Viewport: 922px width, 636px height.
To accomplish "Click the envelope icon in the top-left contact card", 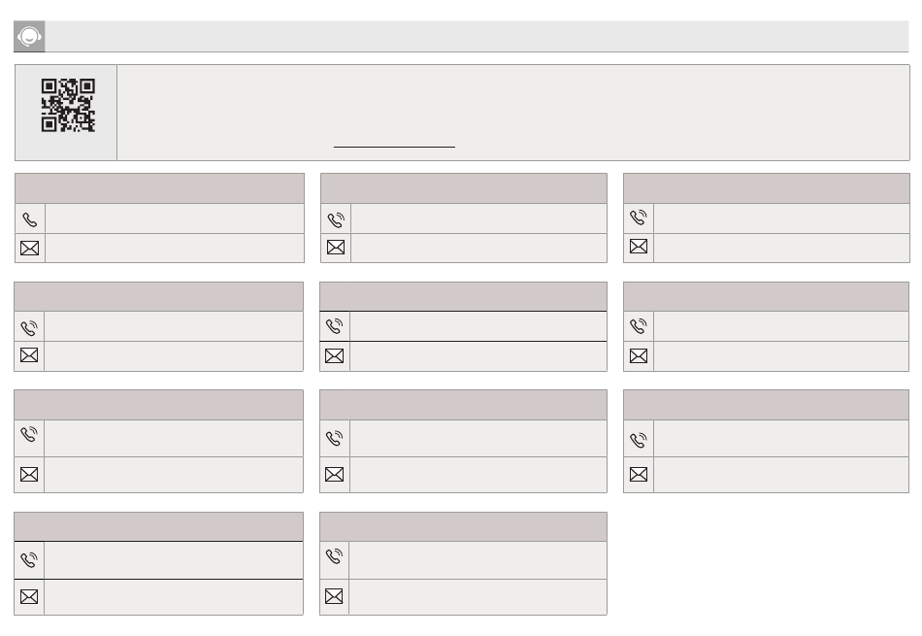I will pyautogui.click(x=29, y=249).
